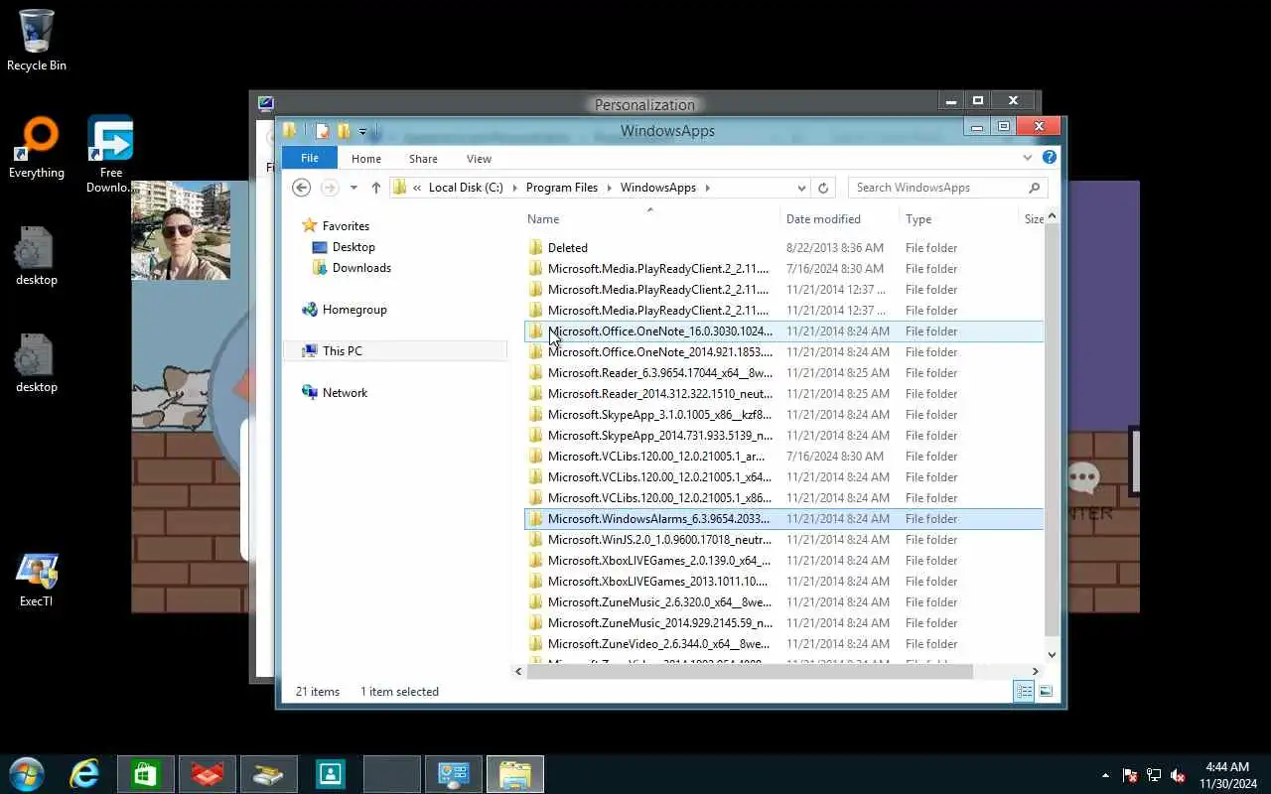Open the View ribbon tab
This screenshot has width=1271, height=794.
(x=479, y=159)
